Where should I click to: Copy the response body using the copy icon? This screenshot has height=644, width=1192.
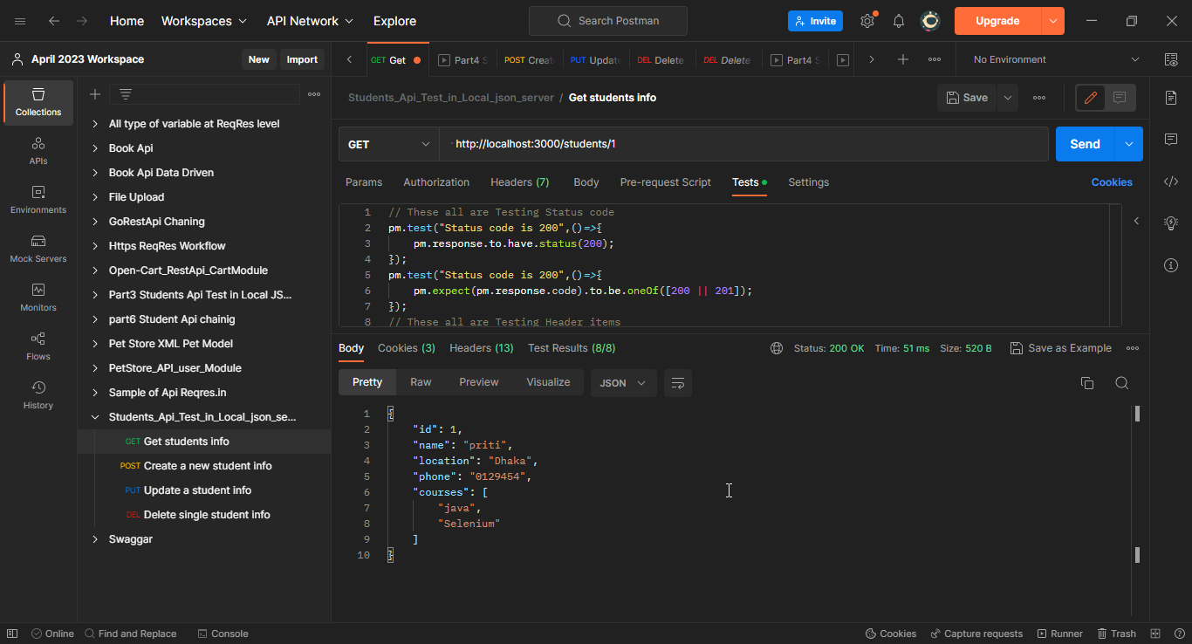[x=1086, y=382]
